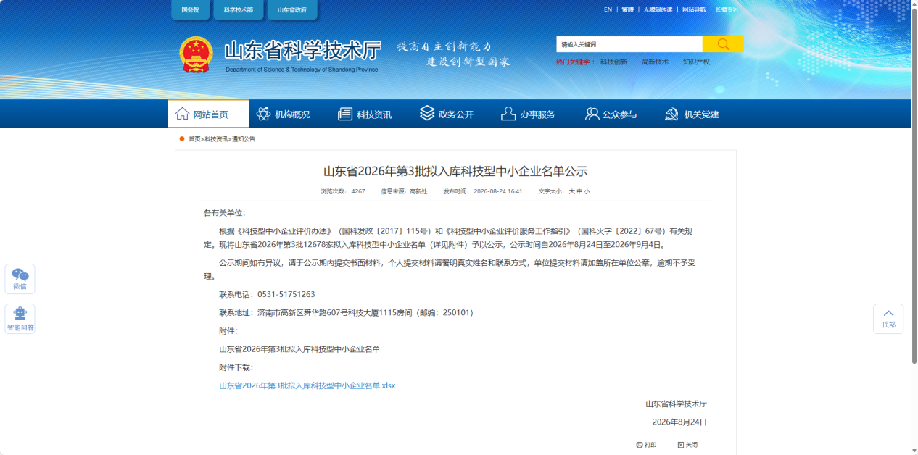
Task: Click the national emblem logo
Action: click(197, 55)
